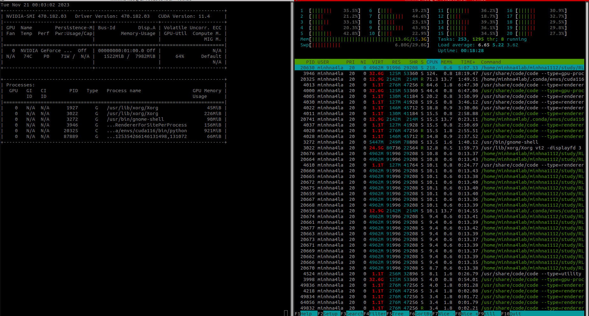Select htop row with PID 3998
589x316 pixels.
(440, 279)
